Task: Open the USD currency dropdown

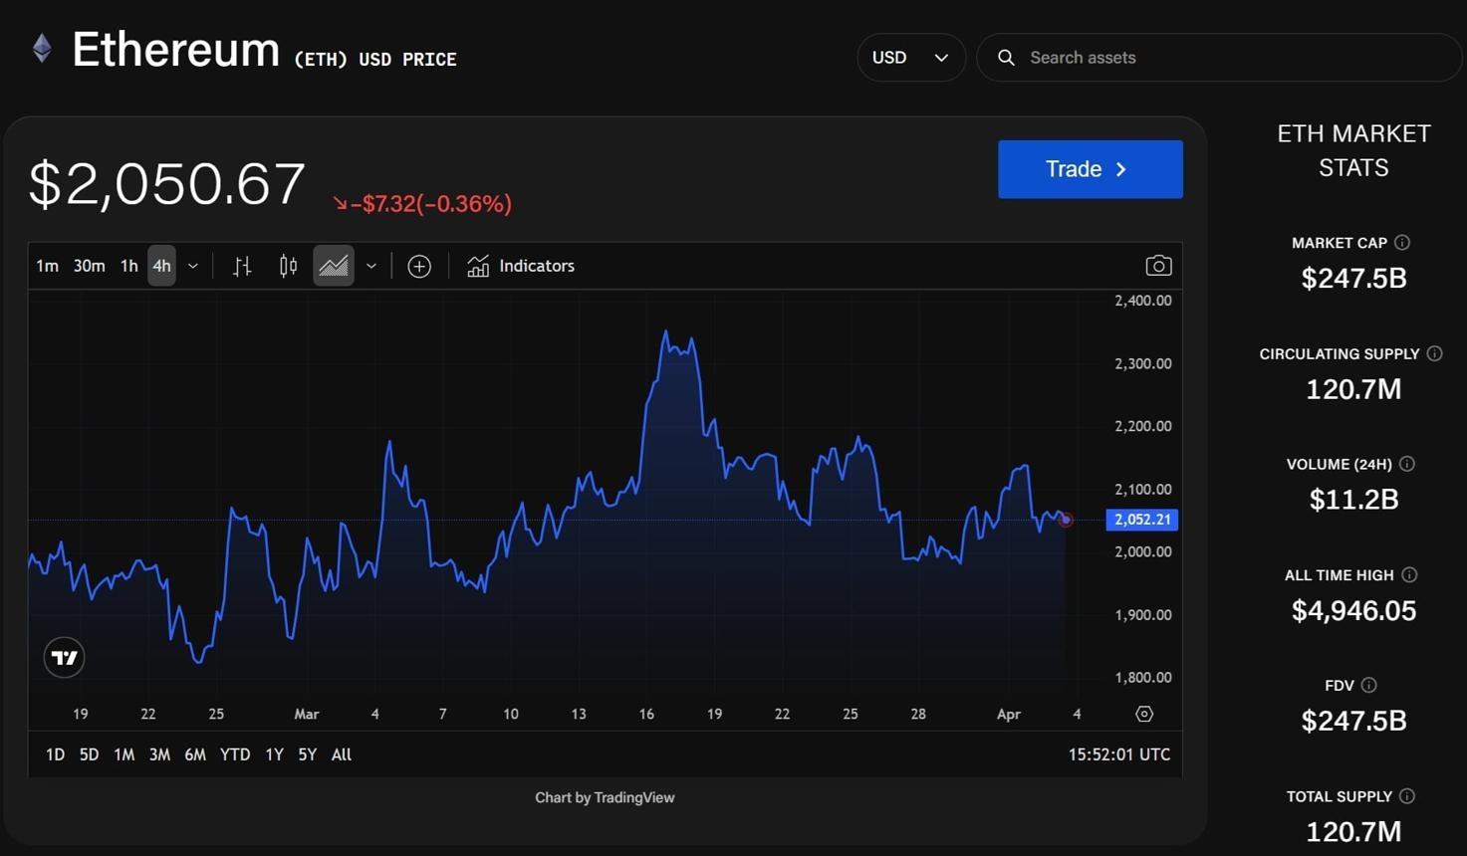Action: [911, 58]
